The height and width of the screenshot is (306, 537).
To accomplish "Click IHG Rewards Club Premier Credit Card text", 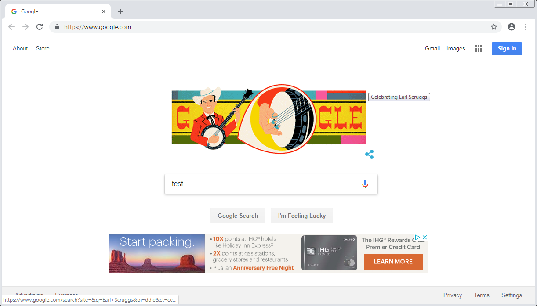I will [393, 244].
